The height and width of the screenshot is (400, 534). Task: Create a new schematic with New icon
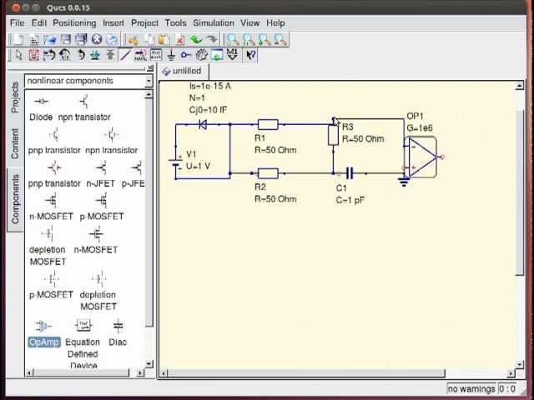[18, 40]
